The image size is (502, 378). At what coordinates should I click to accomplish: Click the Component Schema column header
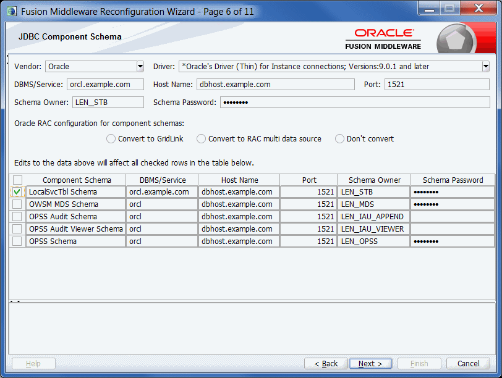coord(76,180)
